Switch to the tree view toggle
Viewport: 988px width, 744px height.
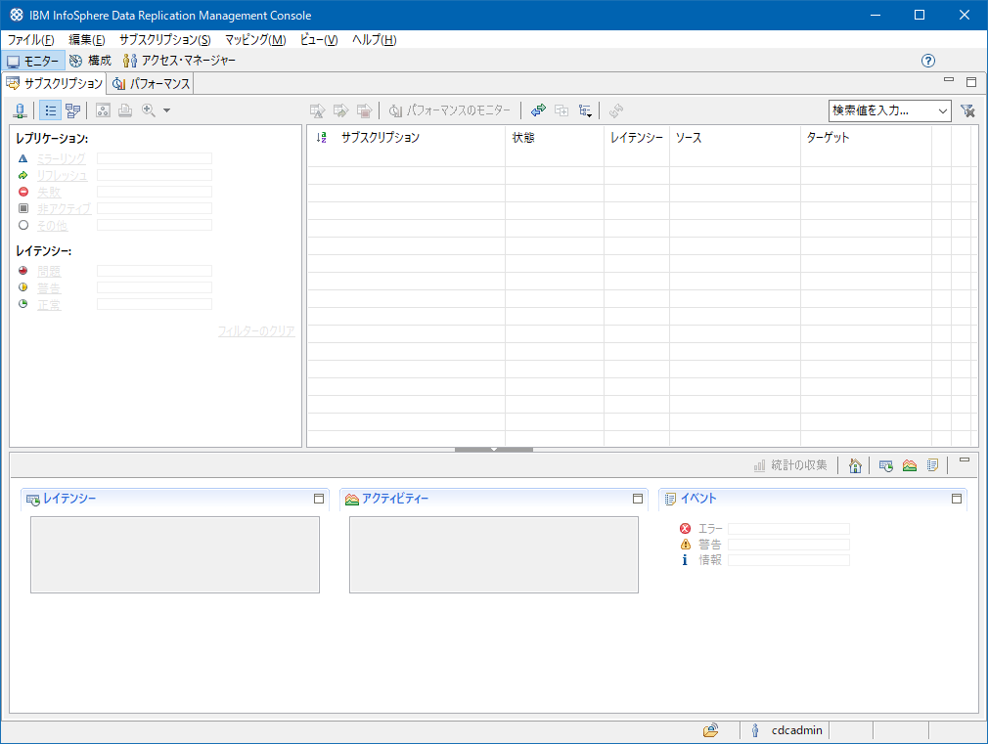pos(73,110)
